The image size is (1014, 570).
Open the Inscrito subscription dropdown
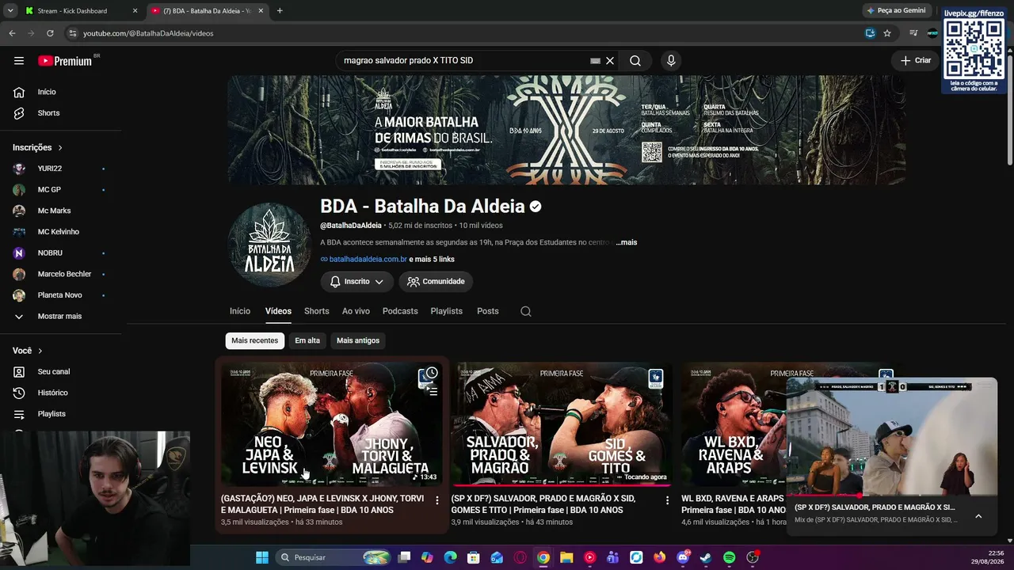(x=357, y=282)
